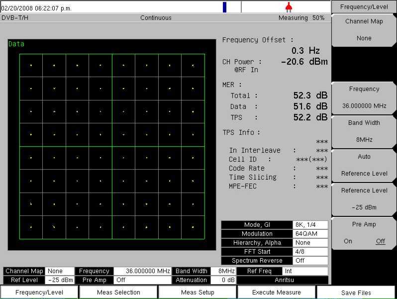397x299 pixels.
Task: Click the Mode, GI value 8K, 1/4
Action: [310, 225]
